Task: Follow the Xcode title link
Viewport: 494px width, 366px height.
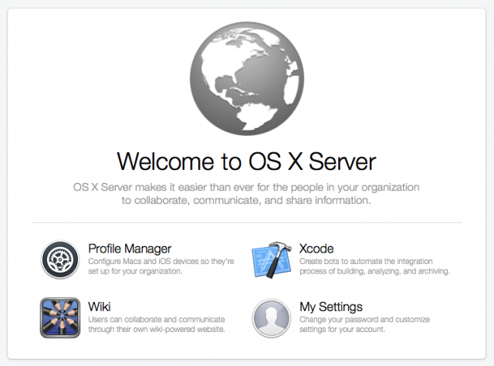Action: [x=316, y=249]
